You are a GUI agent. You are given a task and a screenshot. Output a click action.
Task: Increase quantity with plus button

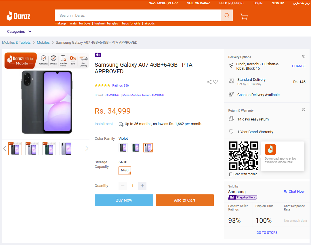click(x=142, y=186)
